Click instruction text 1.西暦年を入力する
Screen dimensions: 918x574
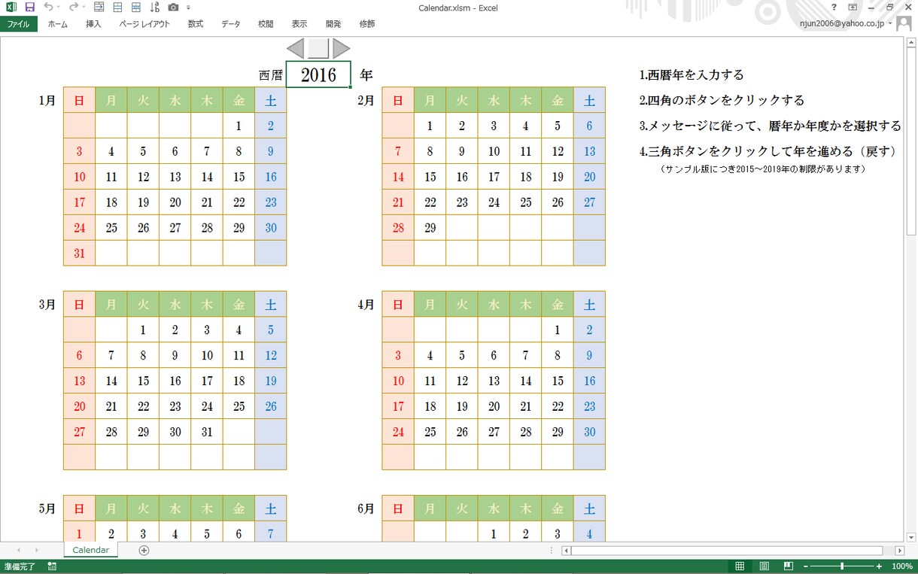pos(692,74)
